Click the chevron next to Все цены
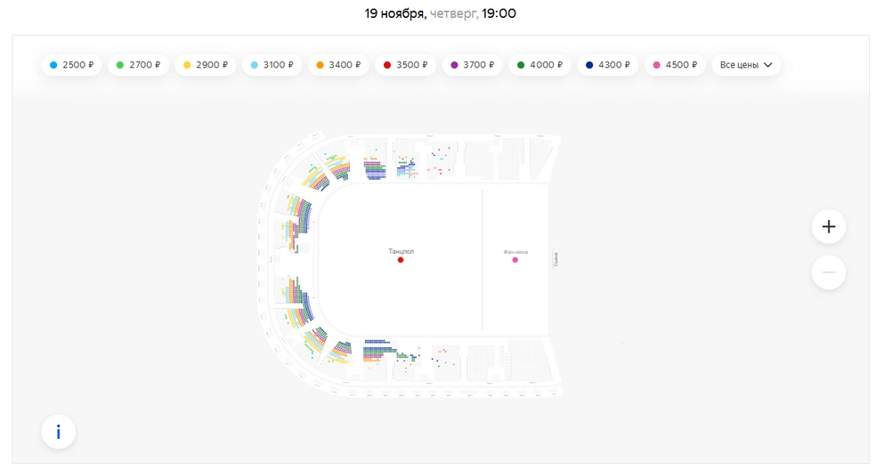 768,65
